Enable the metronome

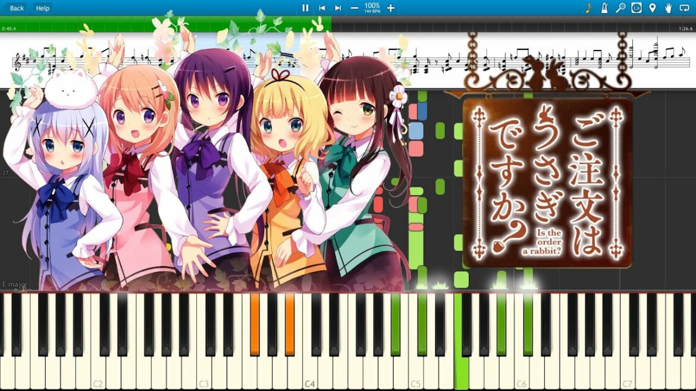pyautogui.click(x=604, y=8)
